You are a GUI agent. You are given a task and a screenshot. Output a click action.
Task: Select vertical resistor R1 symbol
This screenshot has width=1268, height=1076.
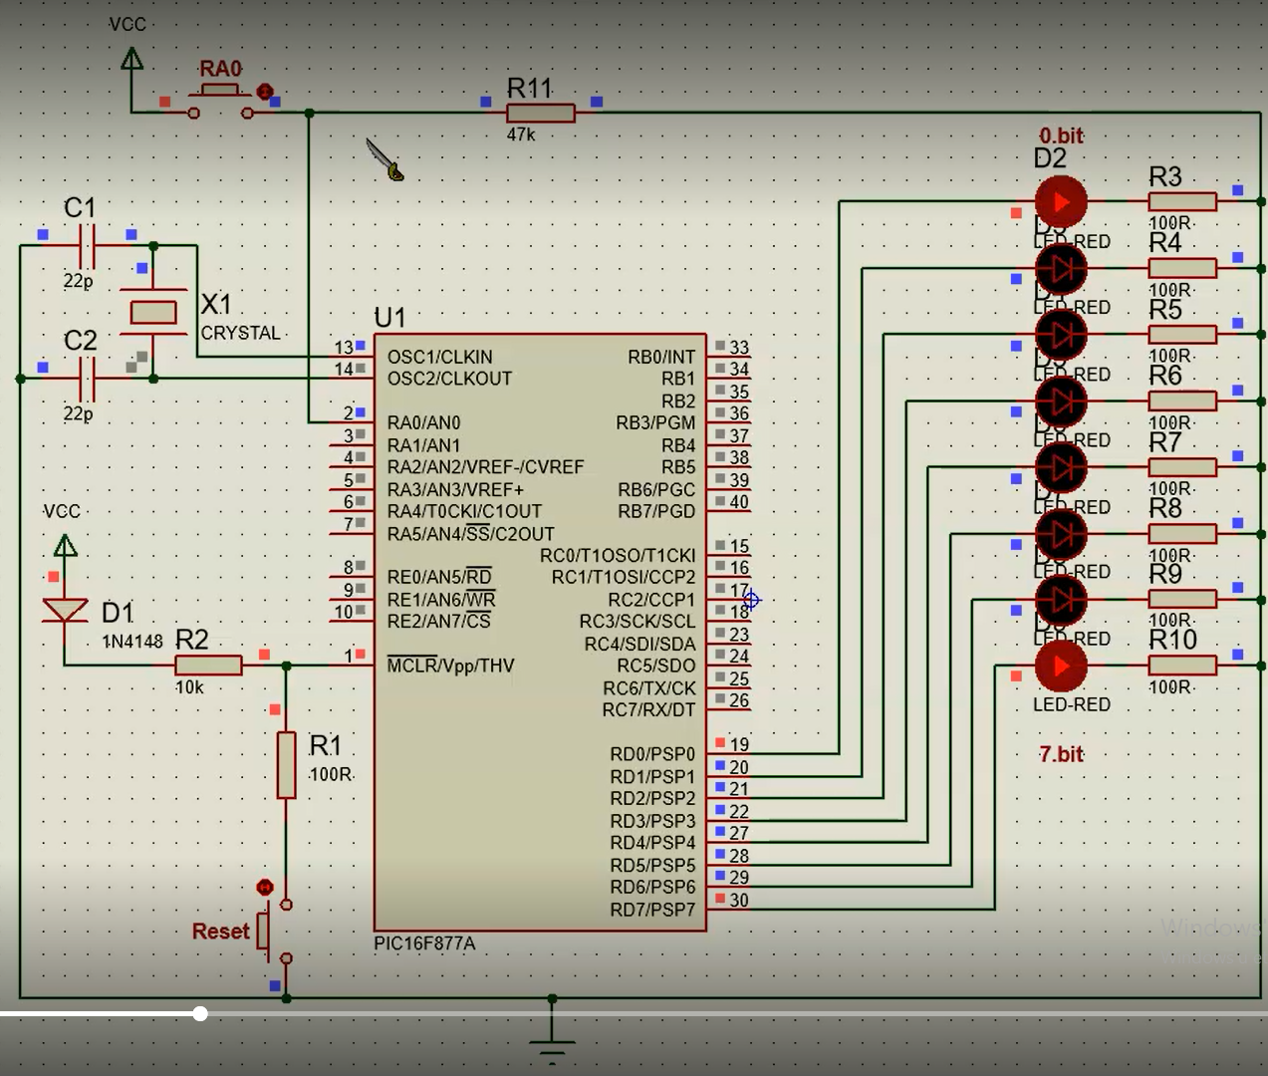[x=286, y=764]
